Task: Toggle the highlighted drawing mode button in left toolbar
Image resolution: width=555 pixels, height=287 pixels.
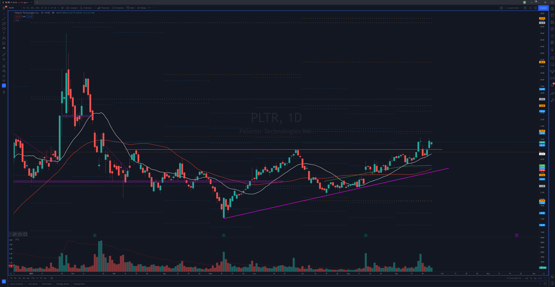Action: click(x=4, y=86)
